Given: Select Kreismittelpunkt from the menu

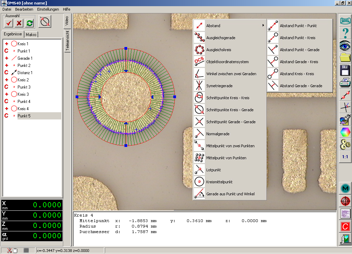Looking at the screenshot, I should pyautogui.click(x=219, y=182).
